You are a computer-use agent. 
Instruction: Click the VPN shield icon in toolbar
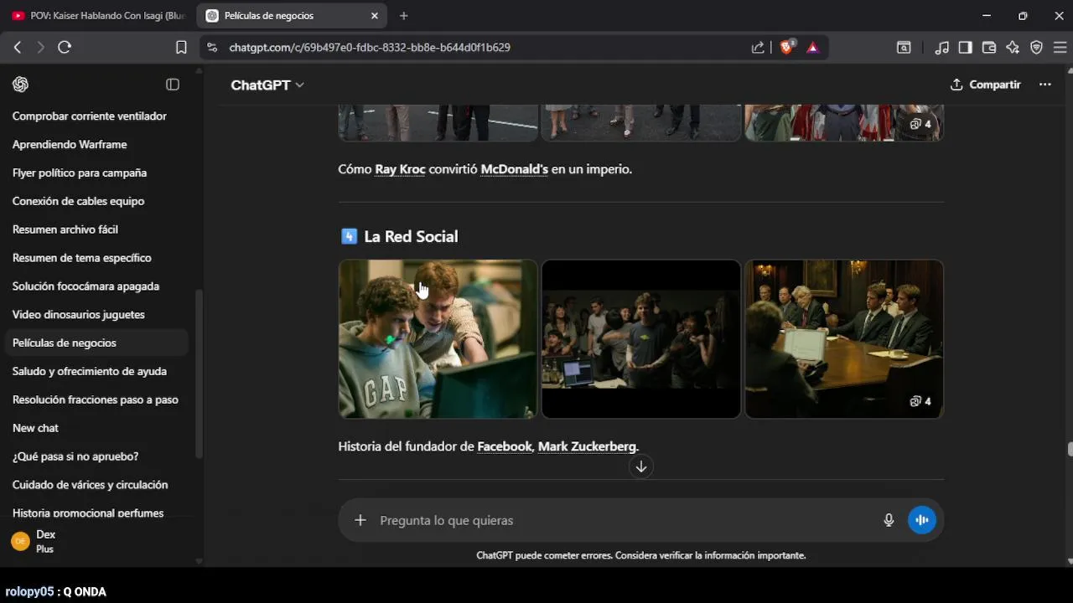(x=1036, y=48)
